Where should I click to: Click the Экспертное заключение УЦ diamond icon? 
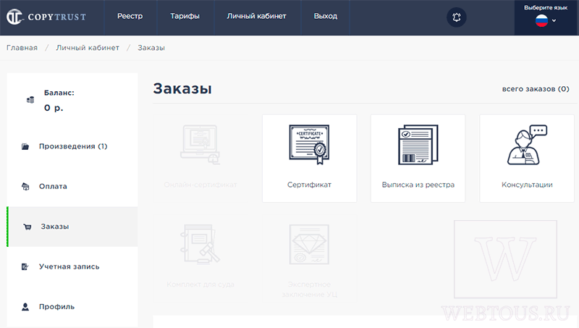pyautogui.click(x=309, y=245)
